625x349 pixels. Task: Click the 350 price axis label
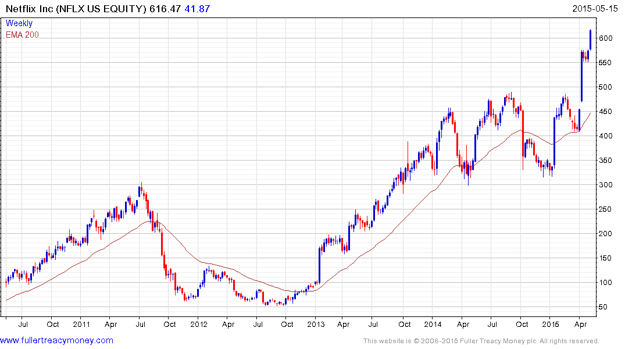point(605,161)
